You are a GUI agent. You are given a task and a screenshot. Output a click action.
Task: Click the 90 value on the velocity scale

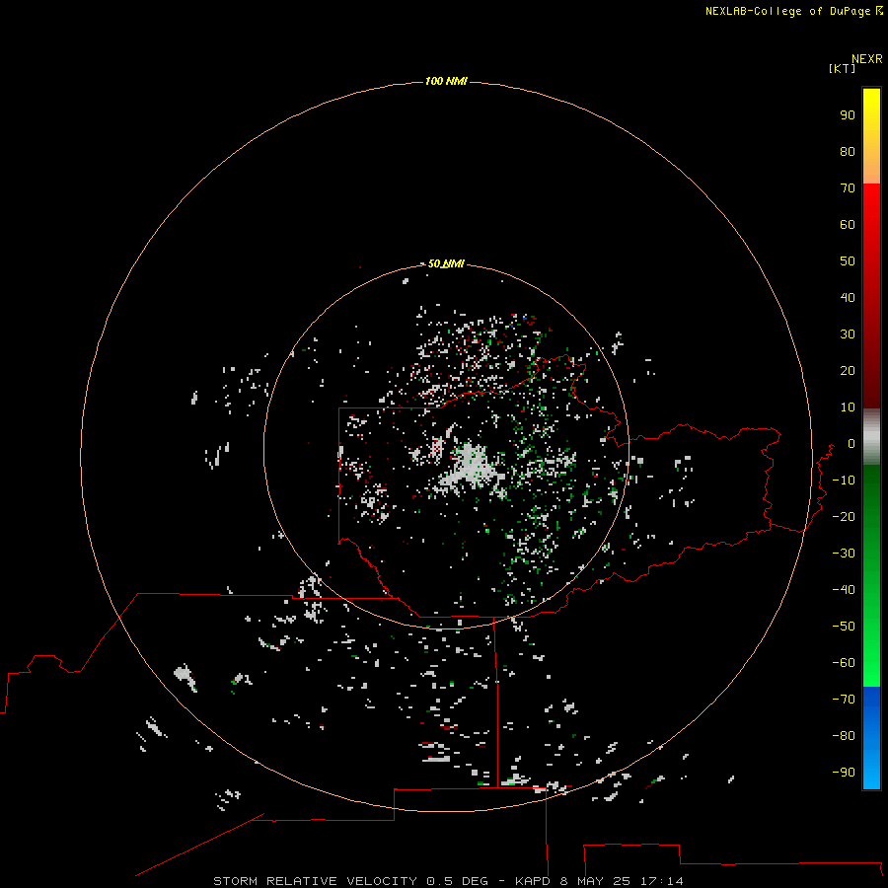pos(848,115)
